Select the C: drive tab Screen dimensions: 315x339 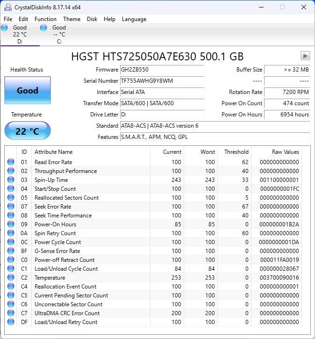pyautogui.click(x=53, y=34)
